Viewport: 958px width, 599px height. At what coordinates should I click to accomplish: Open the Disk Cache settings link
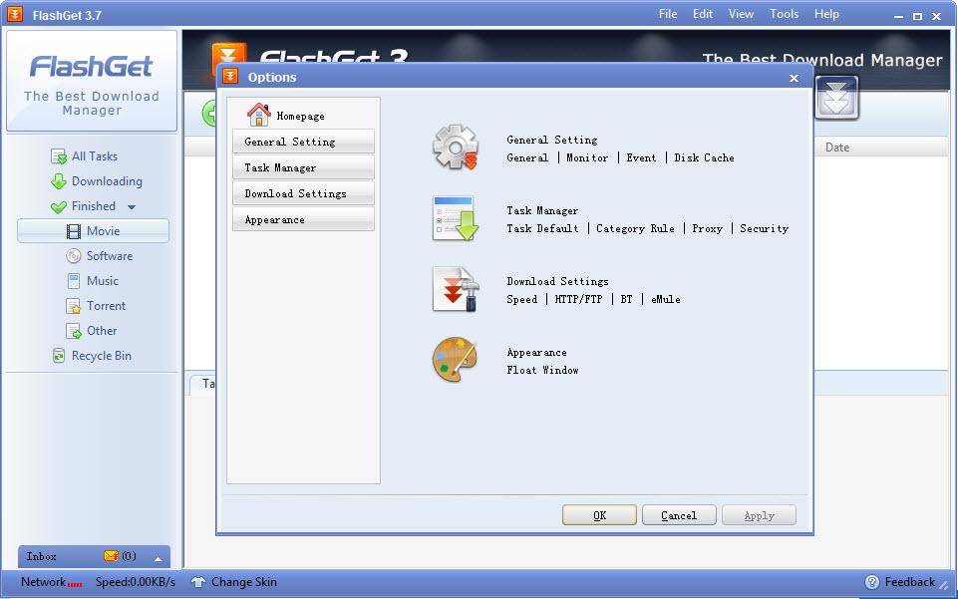click(x=705, y=157)
